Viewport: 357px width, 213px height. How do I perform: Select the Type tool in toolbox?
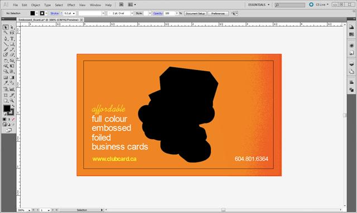[12, 38]
